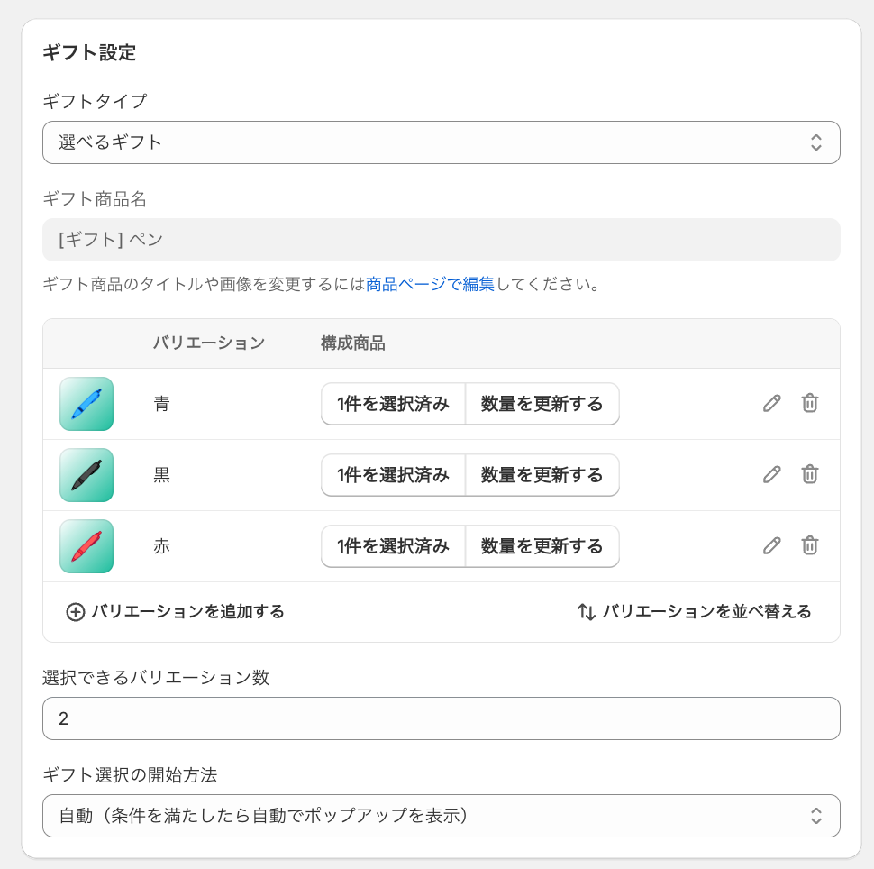Viewport: 874px width, 869px height.
Task: Click the pencil edit icon for 黒 variation
Action: pyautogui.click(x=771, y=475)
